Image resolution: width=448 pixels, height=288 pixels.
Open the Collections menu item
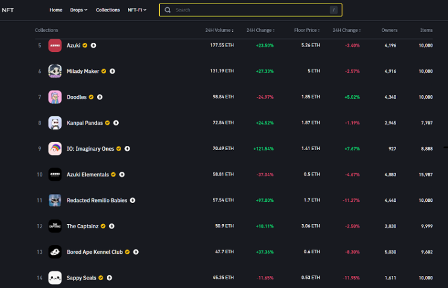[108, 10]
